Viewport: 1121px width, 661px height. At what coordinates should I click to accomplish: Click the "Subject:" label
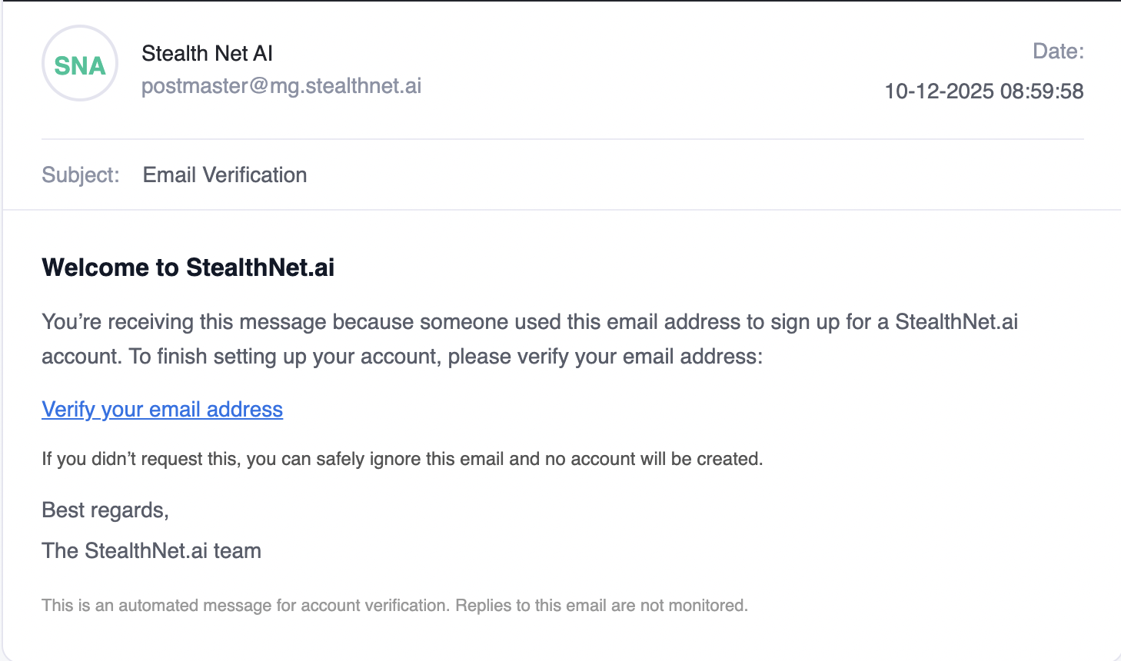pyautogui.click(x=81, y=175)
